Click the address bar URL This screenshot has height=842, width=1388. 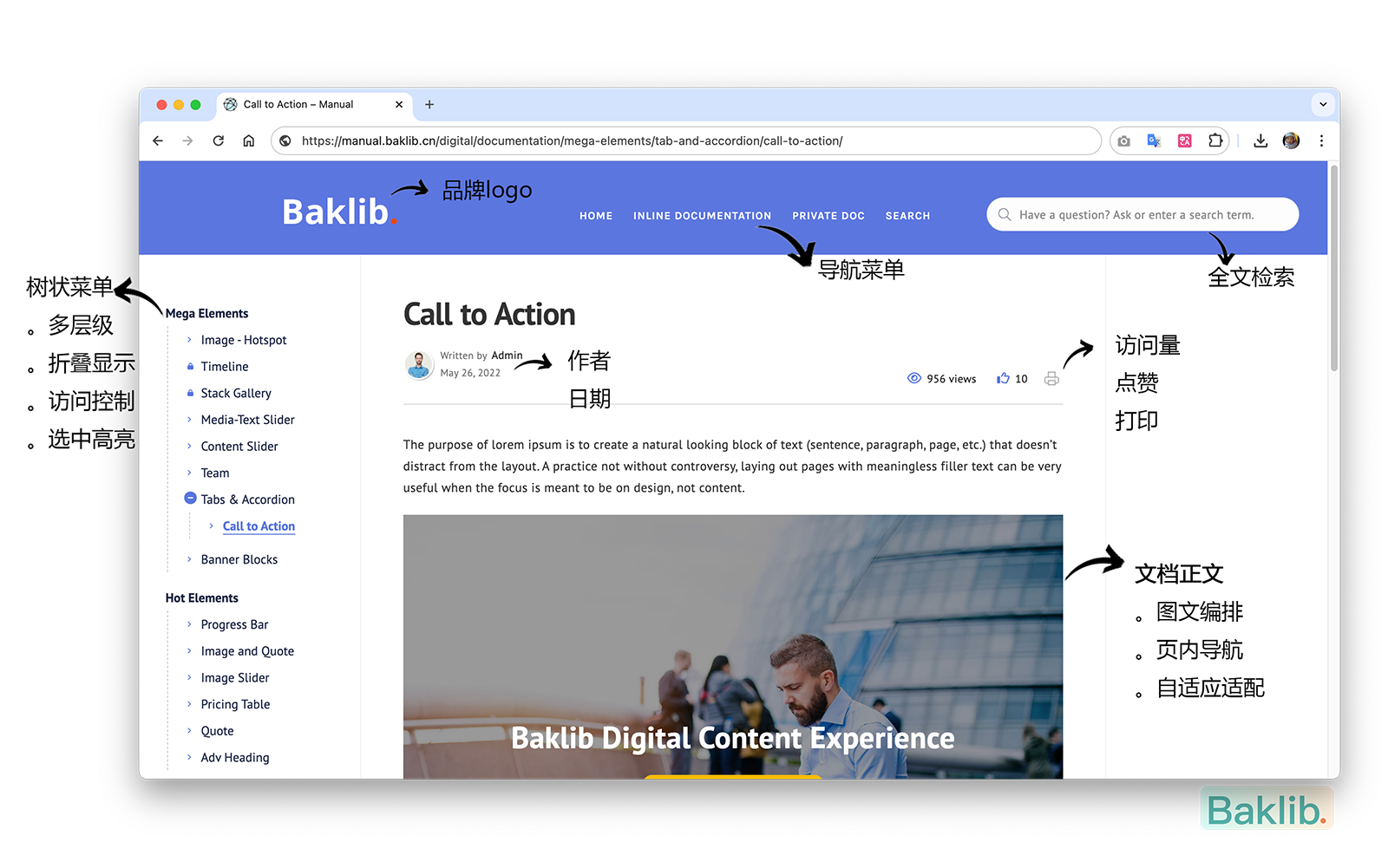(x=573, y=140)
